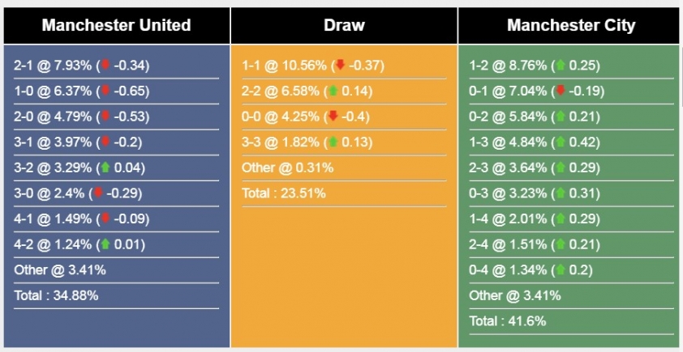The width and height of the screenshot is (683, 352).
Task: Click the red down arrow next to 1-1 draw
Action: pyautogui.click(x=341, y=66)
